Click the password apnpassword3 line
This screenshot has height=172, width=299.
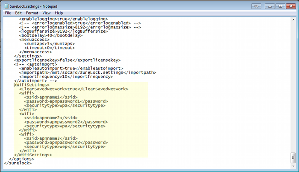[x=66, y=143]
